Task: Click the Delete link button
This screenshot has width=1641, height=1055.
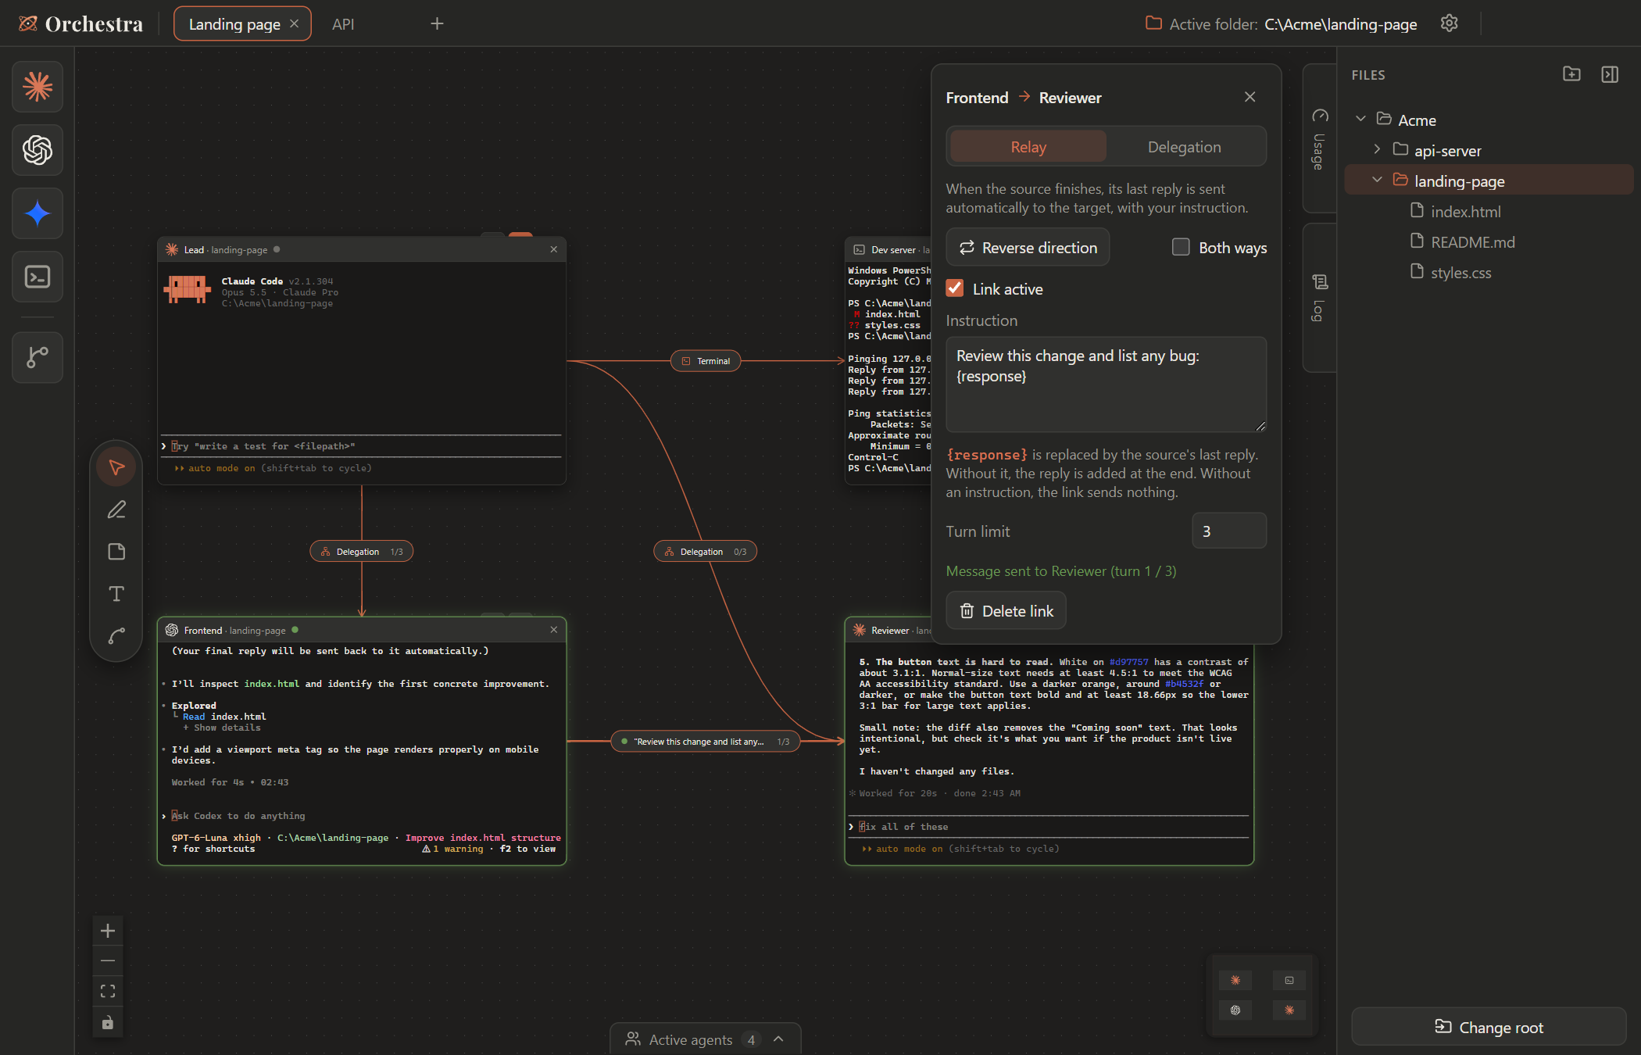Action: tap(1006, 610)
